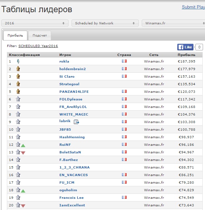
Task: Click the silver star icon for FR_AreRlyLOL
Action: pos(18,107)
